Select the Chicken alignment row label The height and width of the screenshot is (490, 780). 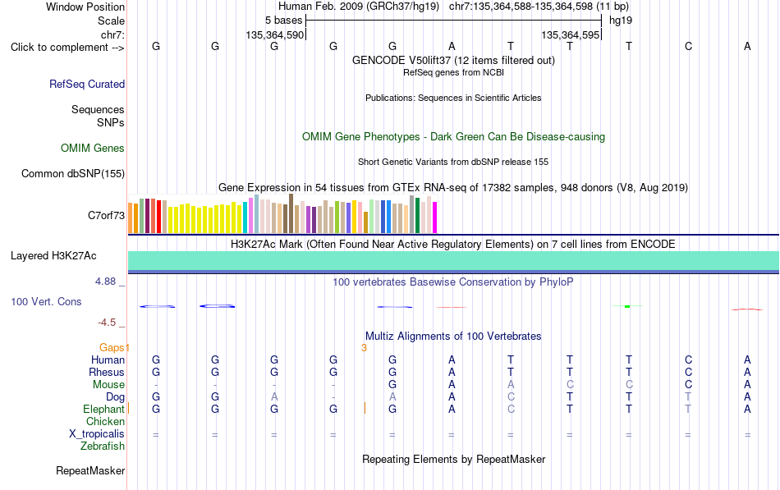pyautogui.click(x=105, y=421)
